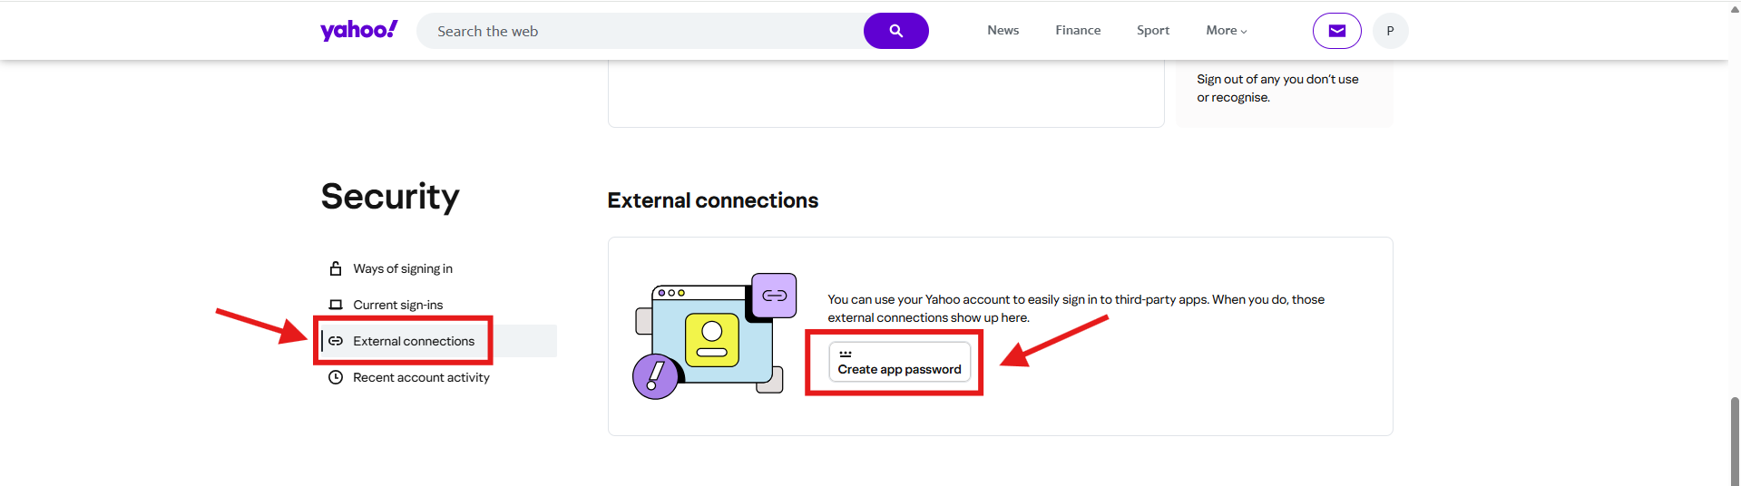Click the external connections illustration
This screenshot has width=1741, height=486.
click(714, 335)
